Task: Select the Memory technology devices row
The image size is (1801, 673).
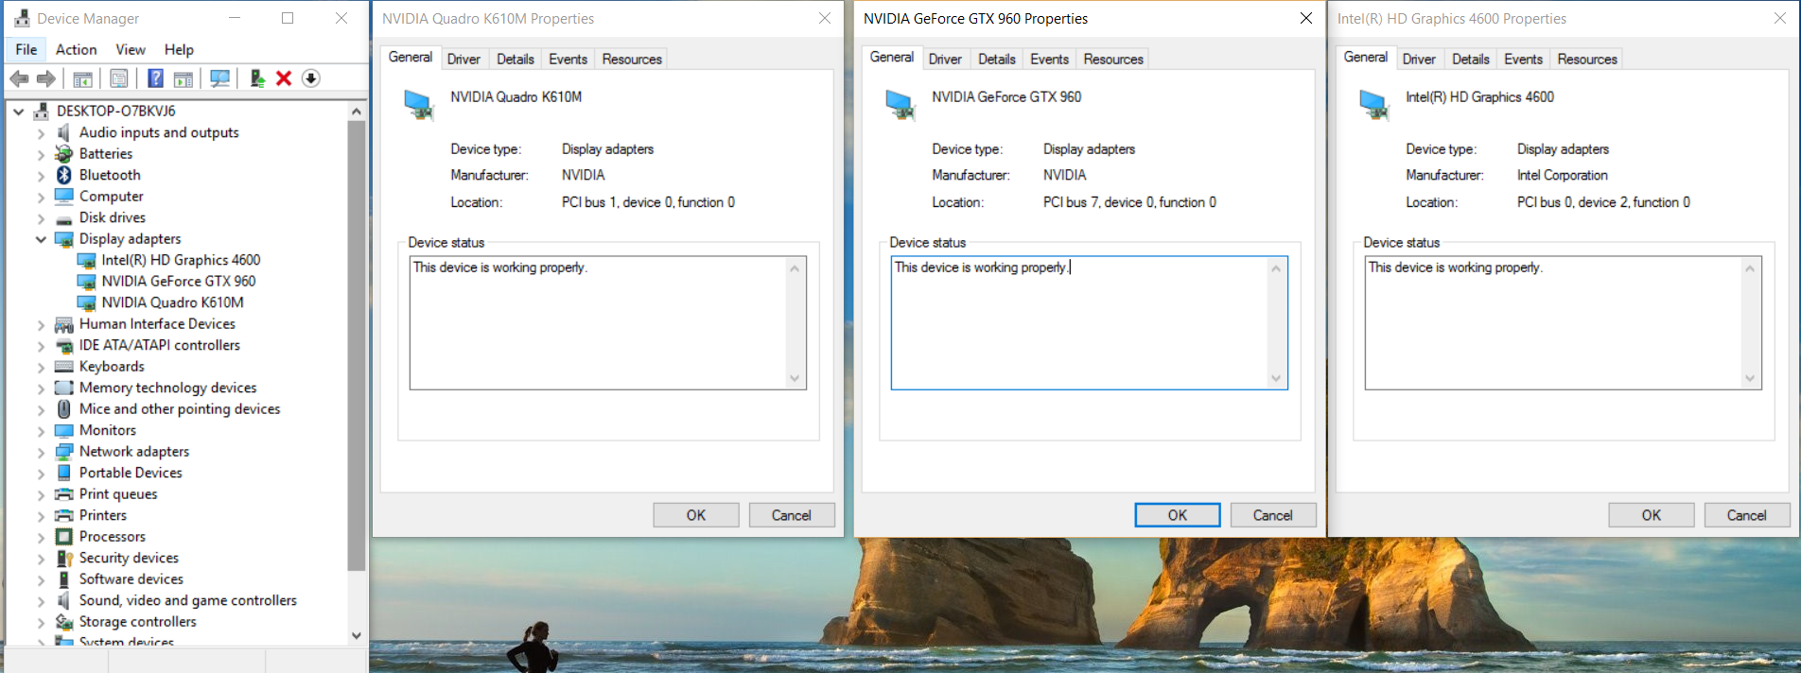Action: pyautogui.click(x=167, y=388)
